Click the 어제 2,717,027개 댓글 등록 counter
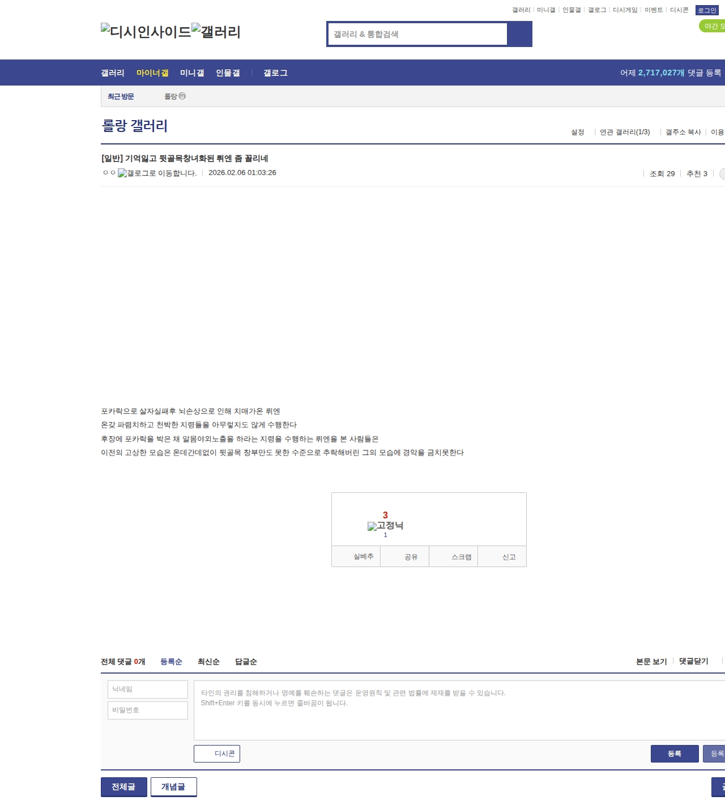Viewport: 725px width, 809px height. (671, 73)
